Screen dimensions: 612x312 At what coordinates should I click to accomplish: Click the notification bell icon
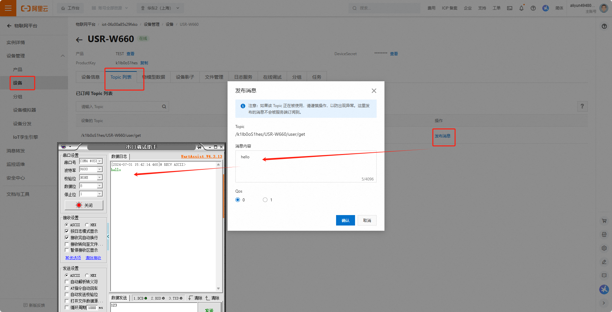point(521,8)
